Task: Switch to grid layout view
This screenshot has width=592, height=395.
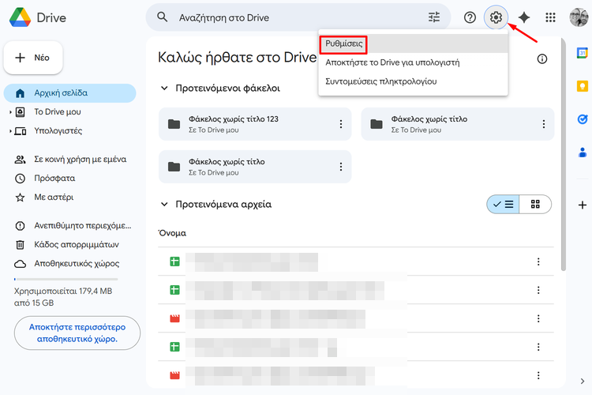Action: 535,205
